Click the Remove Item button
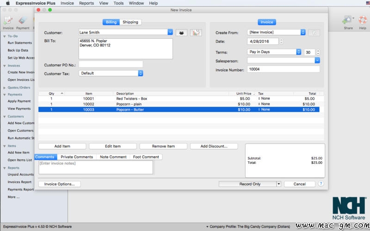The width and height of the screenshot is (370, 231). tap(163, 146)
